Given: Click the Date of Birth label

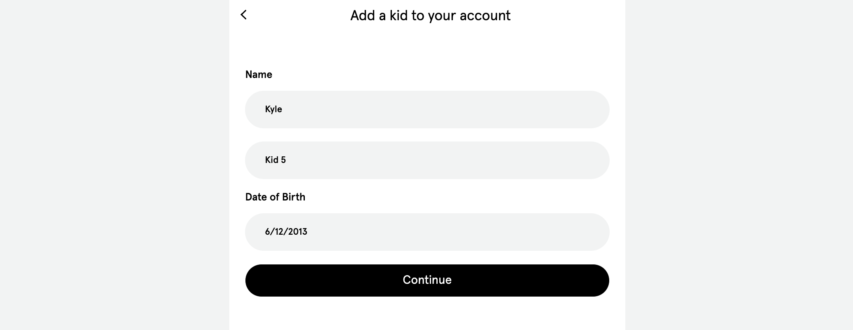Looking at the screenshot, I should [x=275, y=197].
